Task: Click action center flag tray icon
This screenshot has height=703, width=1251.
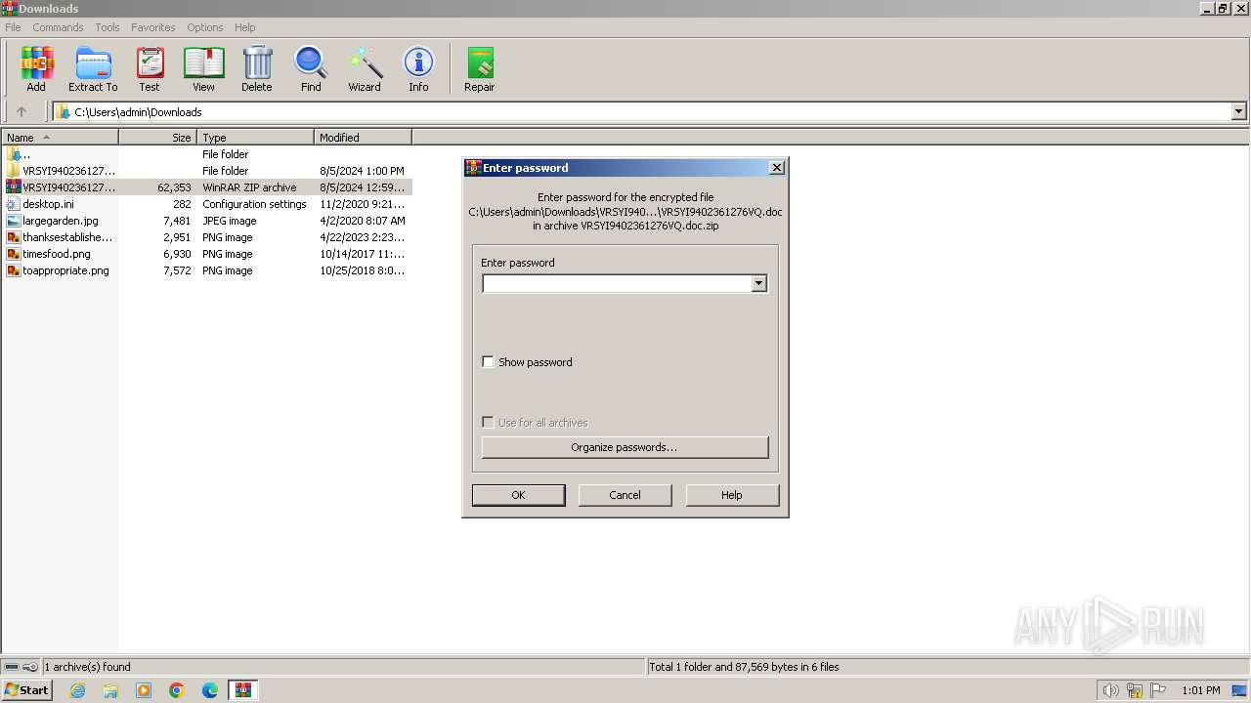Action: [1158, 690]
